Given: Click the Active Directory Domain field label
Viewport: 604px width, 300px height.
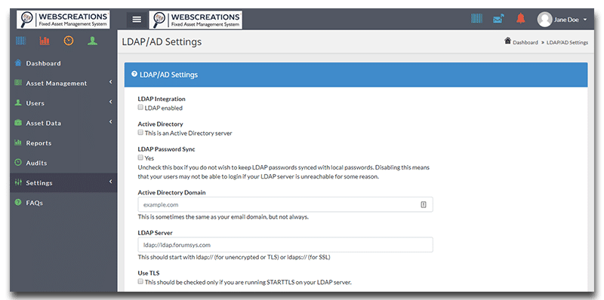Looking at the screenshot, I should coord(172,192).
